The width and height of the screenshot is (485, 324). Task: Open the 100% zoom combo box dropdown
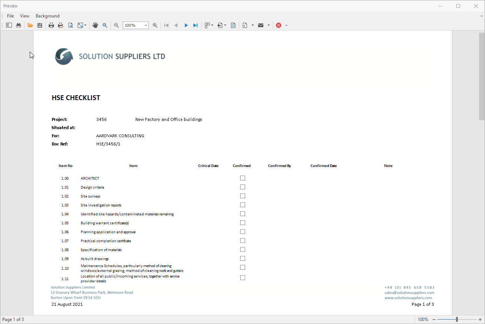(146, 25)
